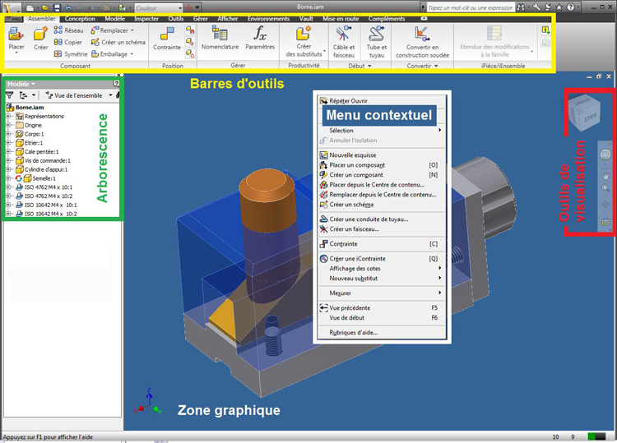Expand the Origine folder node
Screen dimensions: 617x443
tap(8, 125)
